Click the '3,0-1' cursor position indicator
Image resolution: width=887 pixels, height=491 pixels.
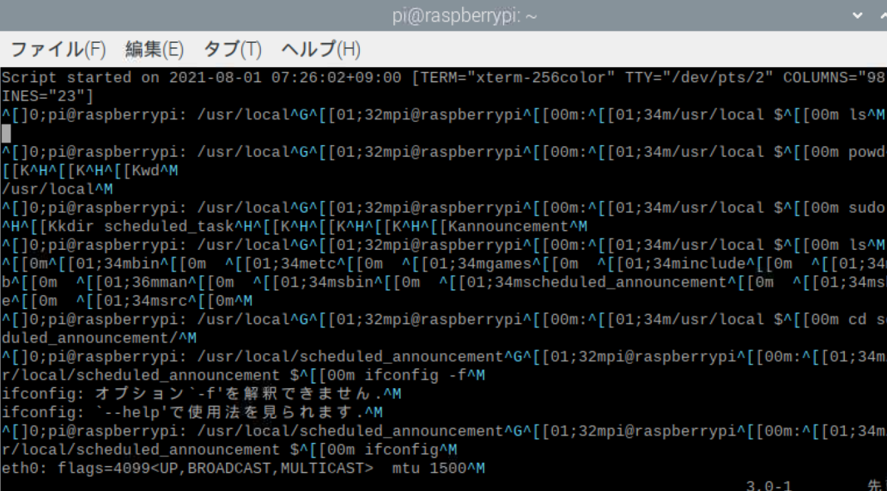pos(769,485)
